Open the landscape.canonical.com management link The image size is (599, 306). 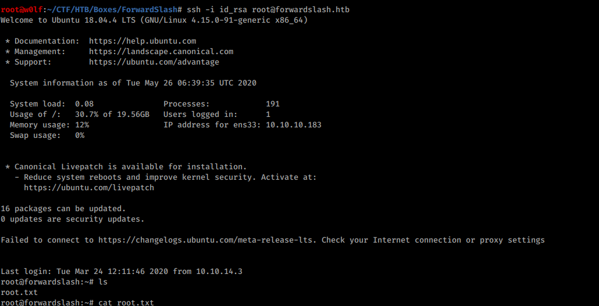pos(161,52)
